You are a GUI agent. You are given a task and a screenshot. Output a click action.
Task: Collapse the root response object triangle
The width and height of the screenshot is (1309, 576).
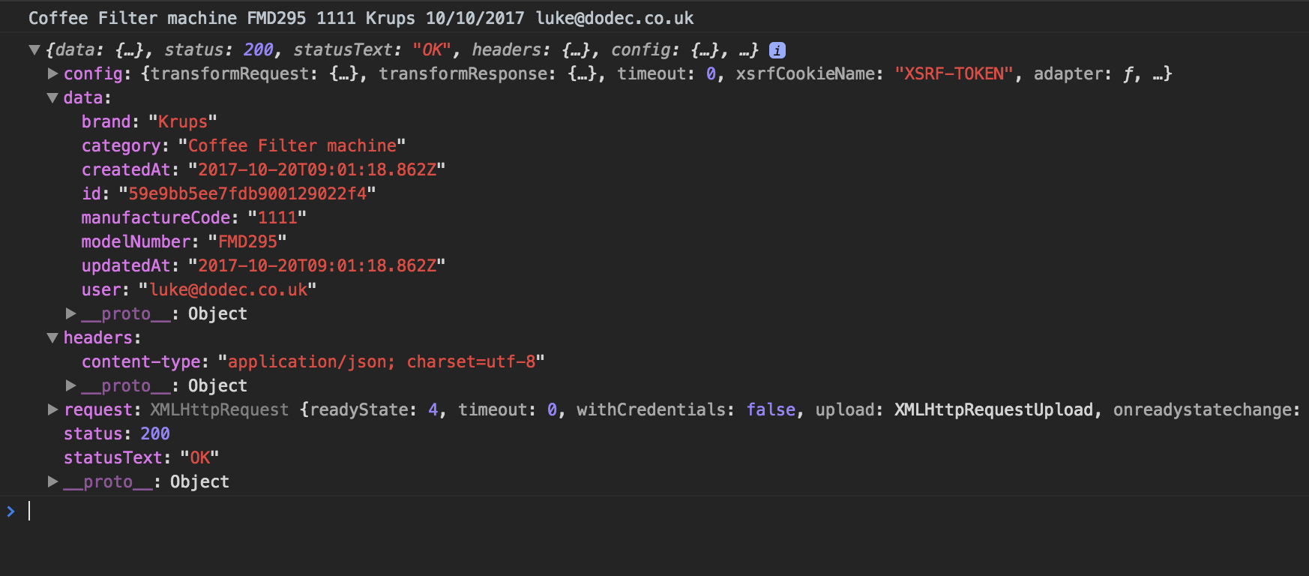pos(34,50)
